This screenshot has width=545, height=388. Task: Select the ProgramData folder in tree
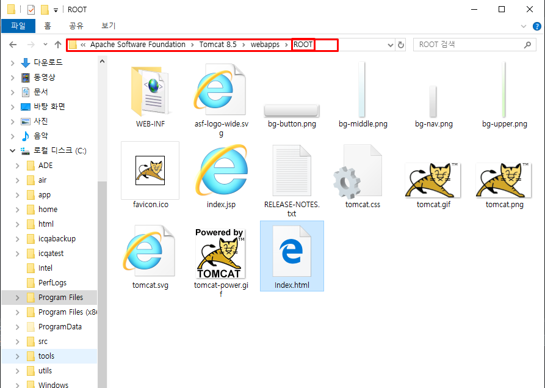tap(60, 327)
